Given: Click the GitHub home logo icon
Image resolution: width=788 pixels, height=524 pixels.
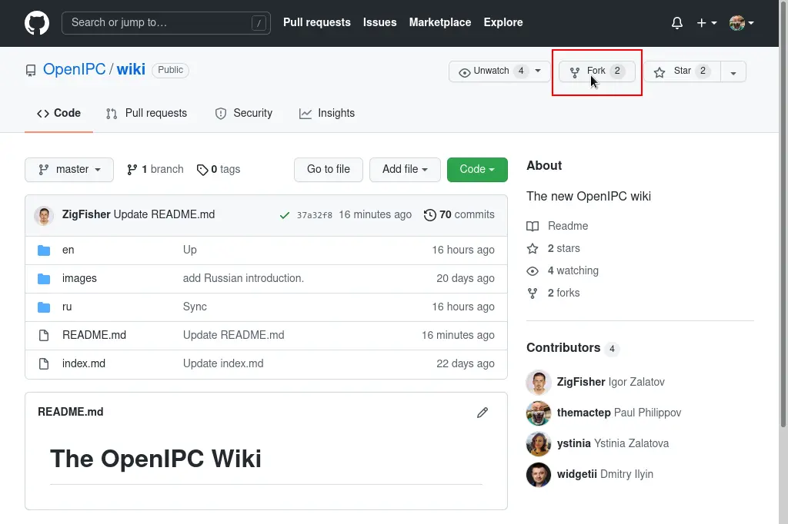Looking at the screenshot, I should coord(36,22).
